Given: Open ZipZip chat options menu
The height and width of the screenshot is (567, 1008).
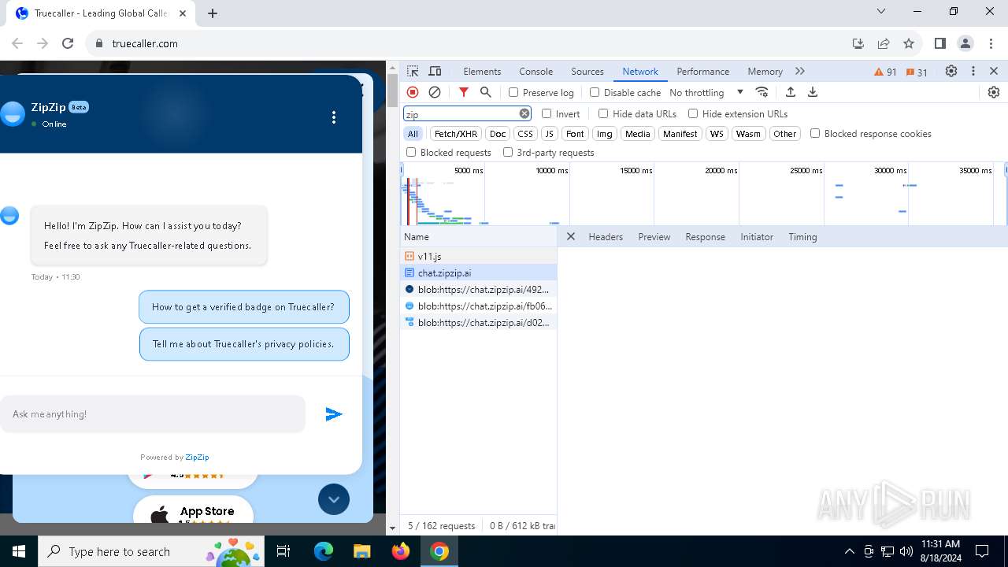Looking at the screenshot, I should (334, 117).
